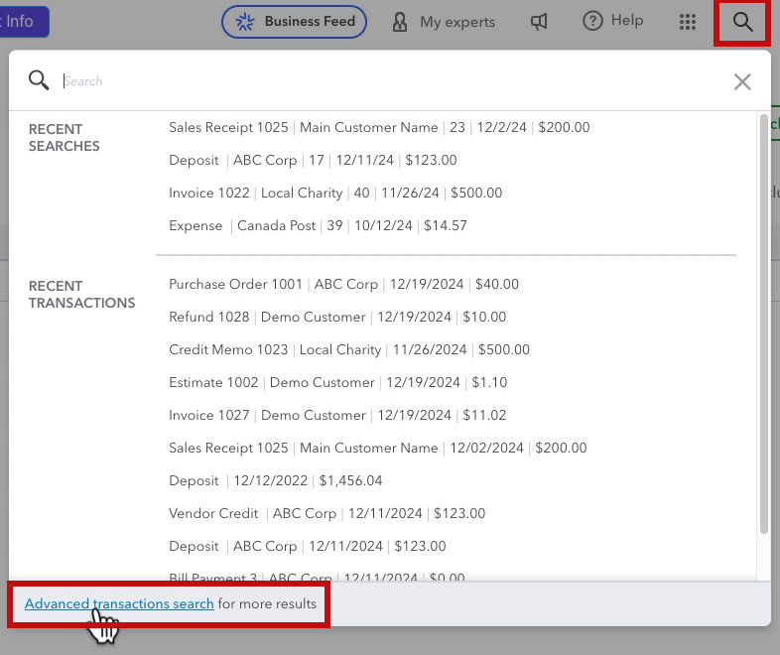Viewport: 780px width, 655px height.
Task: Select recent search Sales Receipt 1025 with $200.00
Action: pyautogui.click(x=379, y=127)
